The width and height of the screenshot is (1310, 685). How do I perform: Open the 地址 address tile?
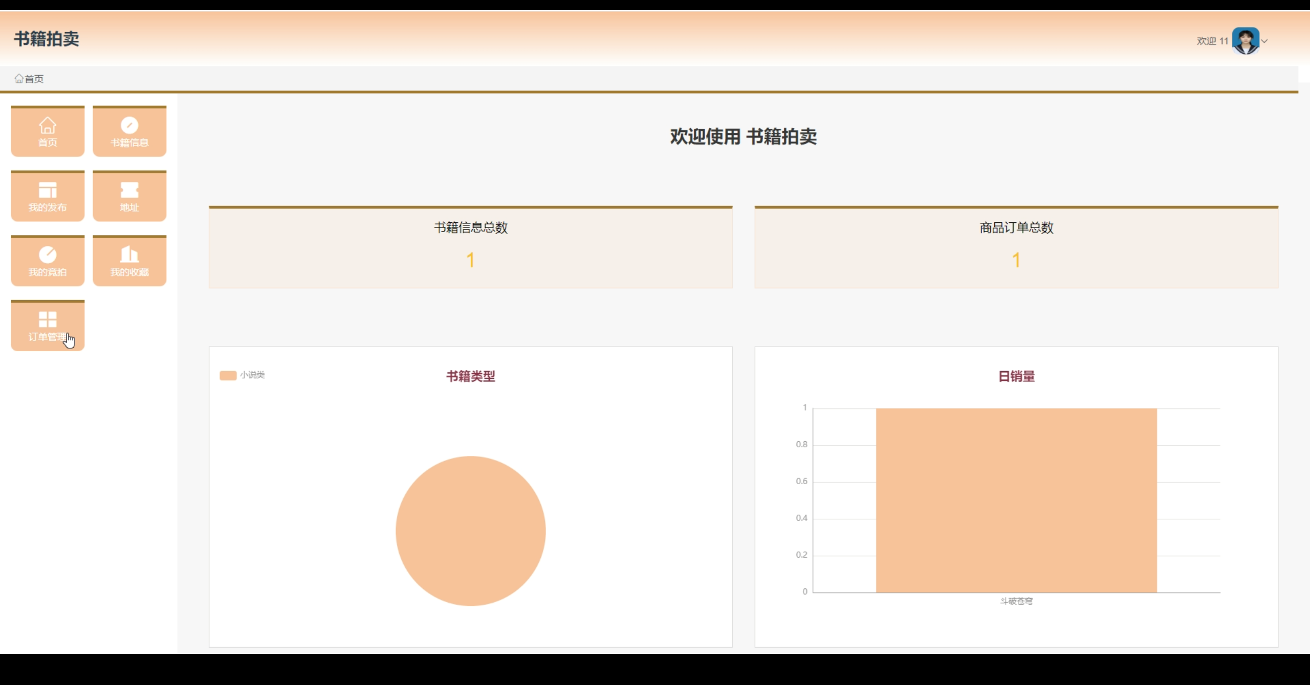129,196
